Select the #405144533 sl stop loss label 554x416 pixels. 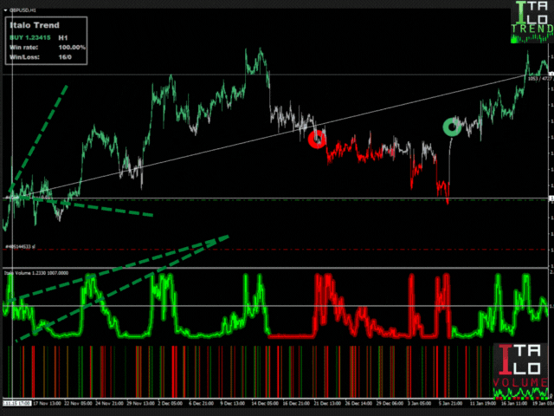pos(20,246)
